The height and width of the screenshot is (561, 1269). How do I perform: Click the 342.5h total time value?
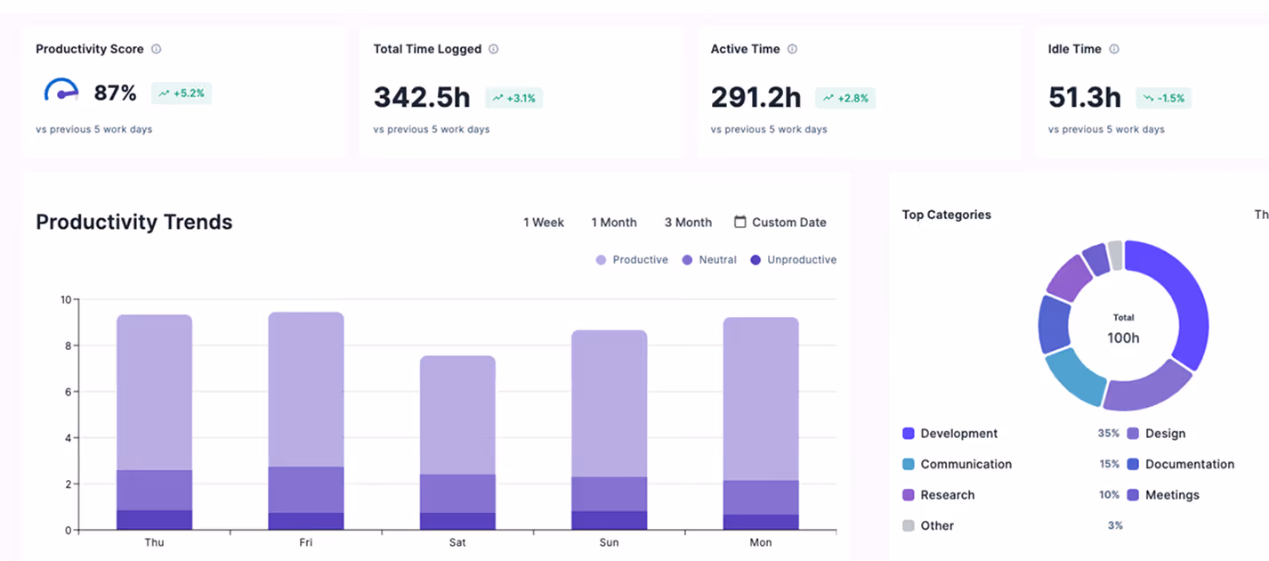422,96
